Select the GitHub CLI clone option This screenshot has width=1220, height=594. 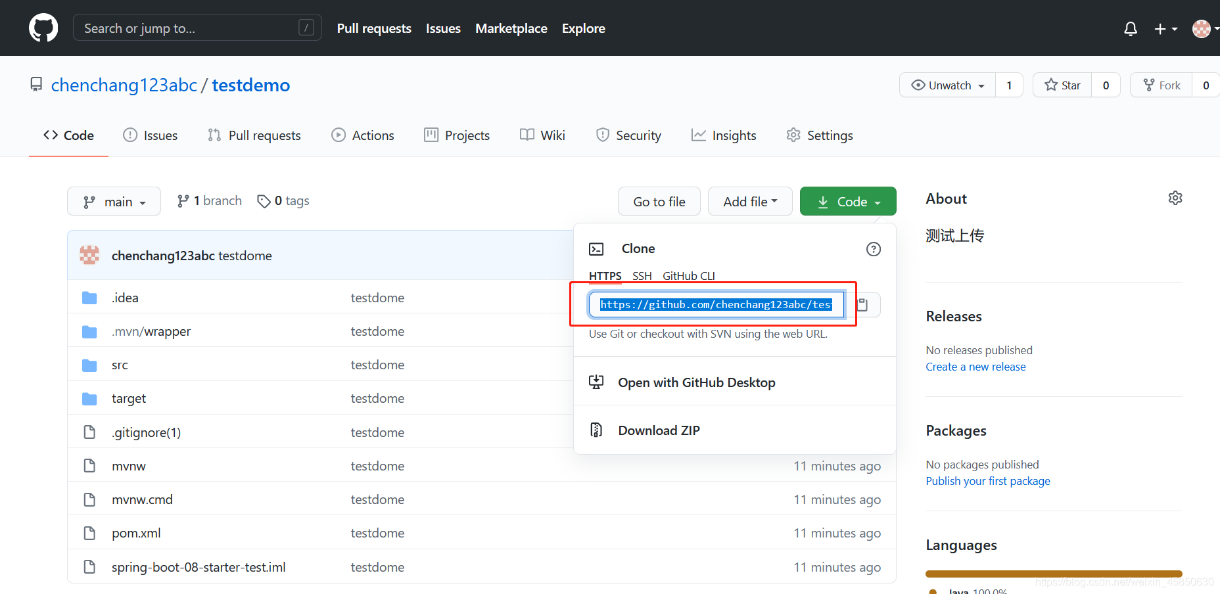(689, 276)
